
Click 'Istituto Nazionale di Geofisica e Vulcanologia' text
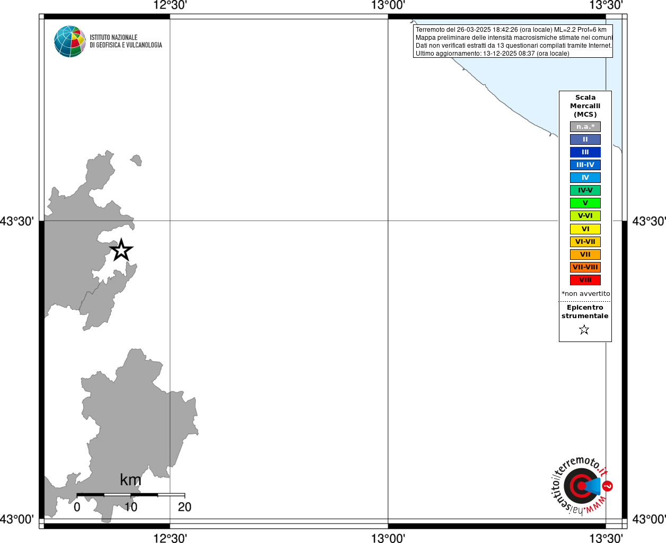(126, 41)
